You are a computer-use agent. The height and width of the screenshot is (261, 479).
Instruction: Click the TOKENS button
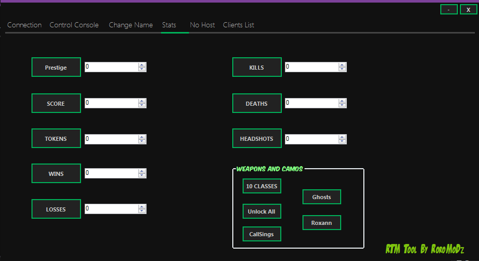coord(56,138)
